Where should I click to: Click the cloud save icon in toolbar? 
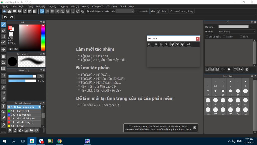coord(4,11)
